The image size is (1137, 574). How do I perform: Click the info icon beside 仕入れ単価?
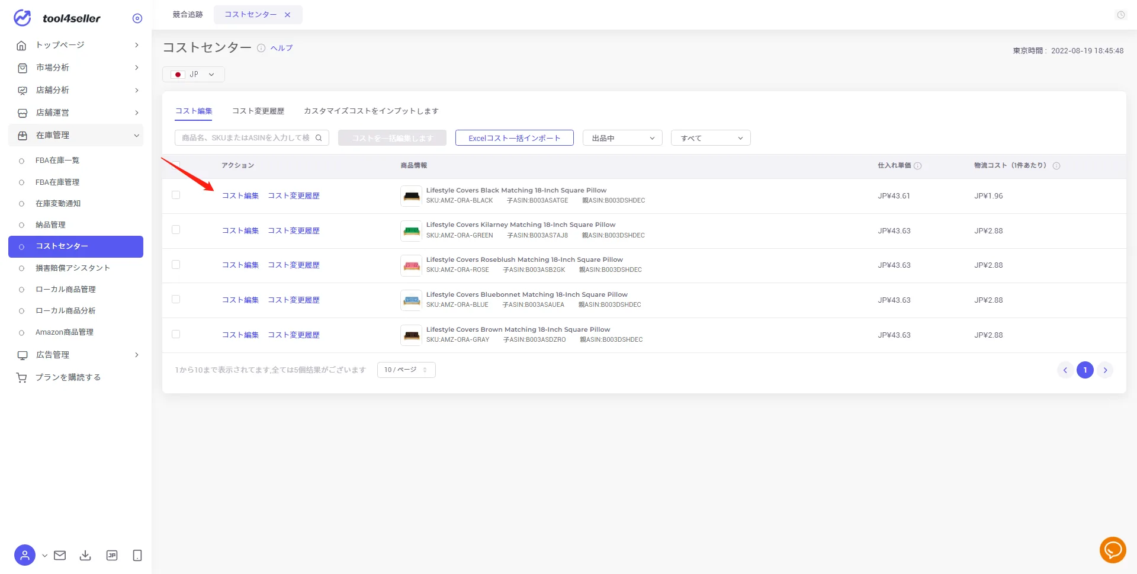pos(918,166)
